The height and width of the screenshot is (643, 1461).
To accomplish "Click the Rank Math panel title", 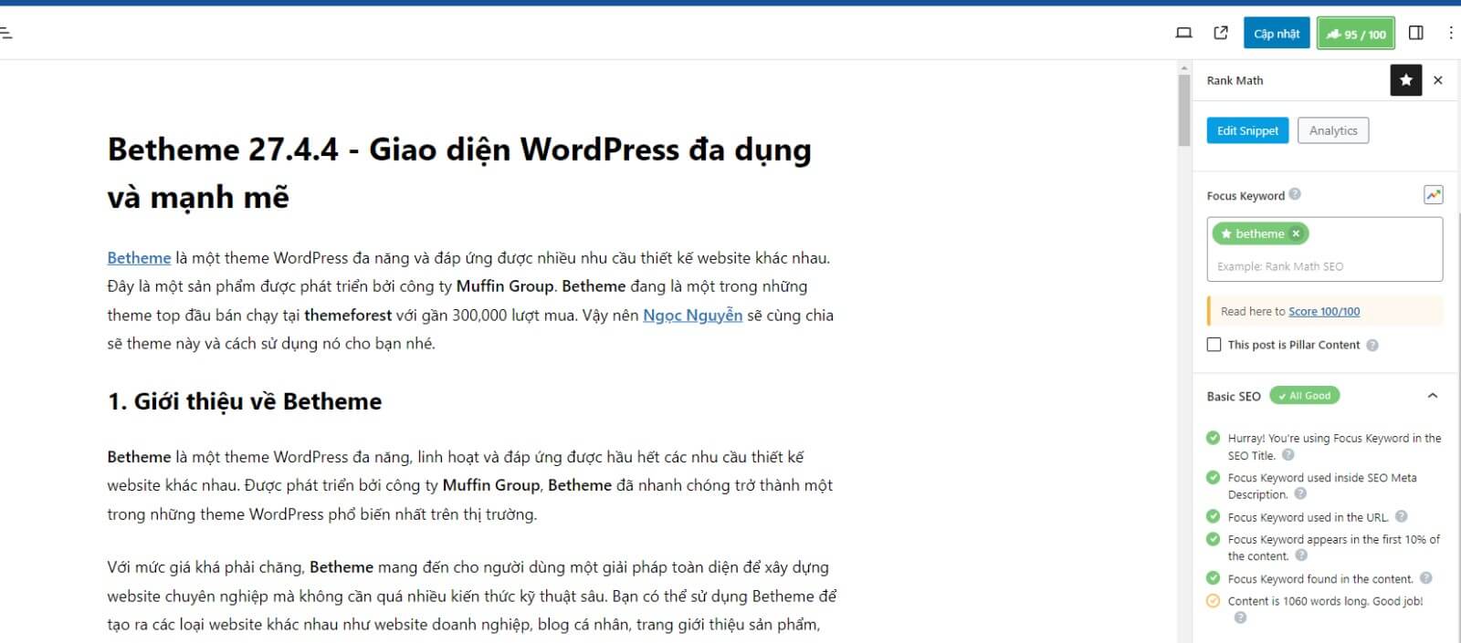I will point(1235,80).
